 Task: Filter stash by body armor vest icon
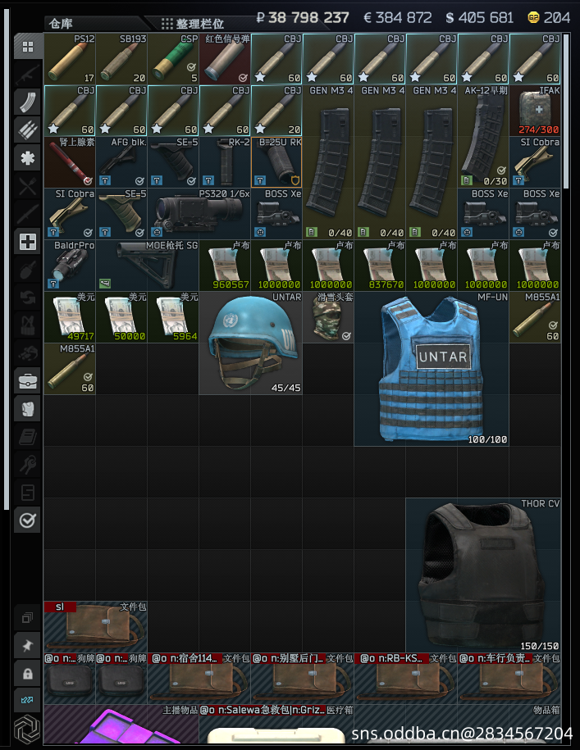click(x=28, y=409)
